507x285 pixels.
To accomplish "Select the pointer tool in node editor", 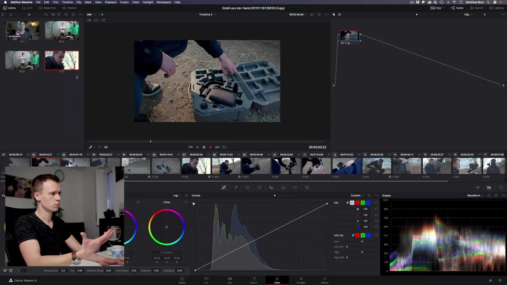I will tap(334, 15).
